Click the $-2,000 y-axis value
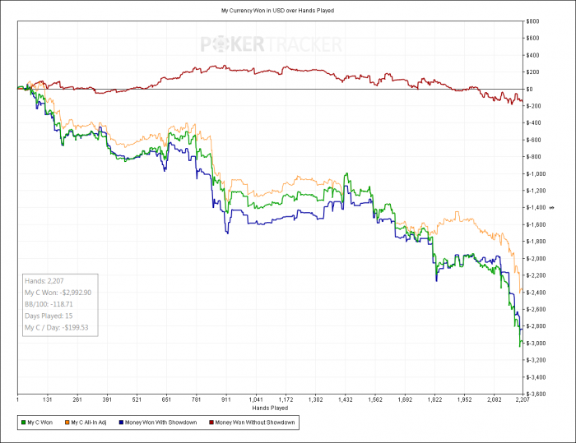This screenshot has height=443, width=576. click(536, 258)
